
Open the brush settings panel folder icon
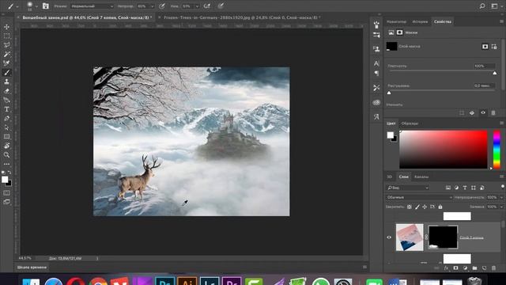46,6
